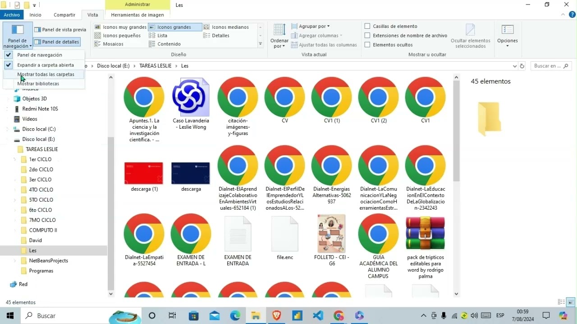Switch to the Compartir tab

tap(64, 15)
